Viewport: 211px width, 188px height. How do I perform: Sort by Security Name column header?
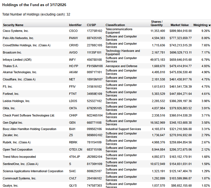[13, 25]
